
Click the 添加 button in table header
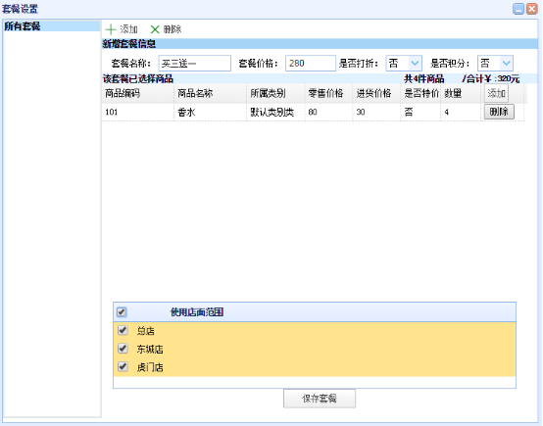(x=496, y=93)
